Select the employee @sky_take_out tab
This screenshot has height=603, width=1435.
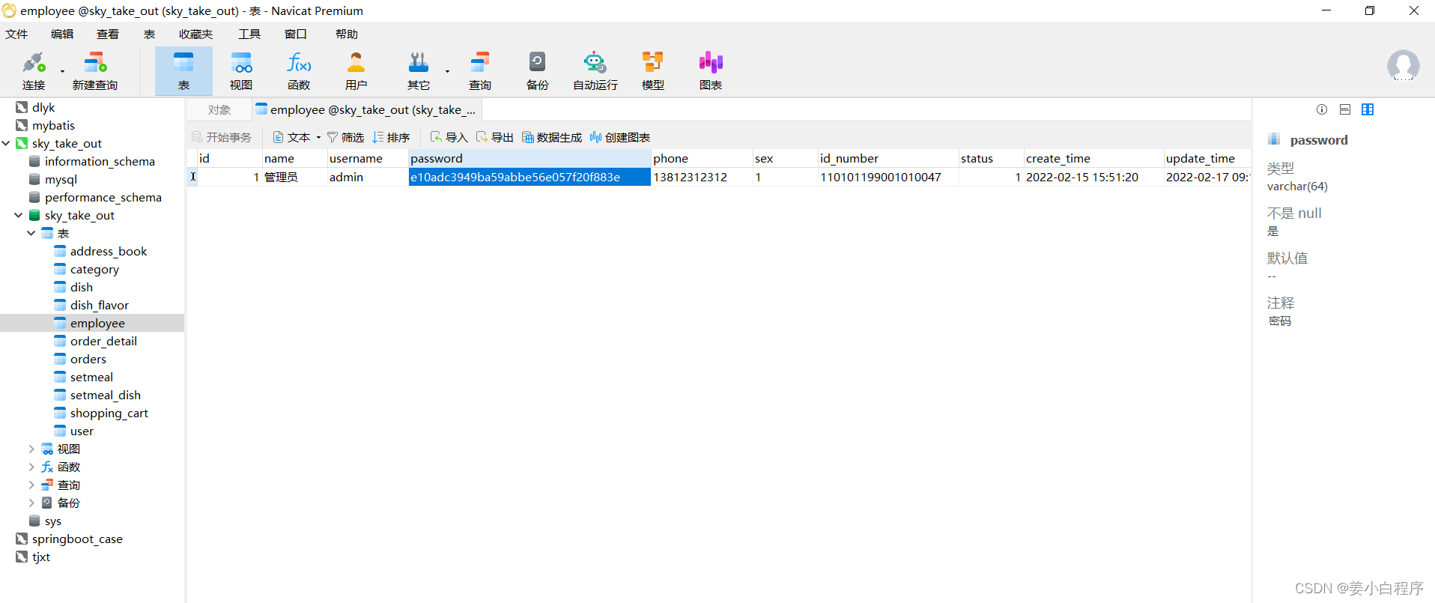366,110
